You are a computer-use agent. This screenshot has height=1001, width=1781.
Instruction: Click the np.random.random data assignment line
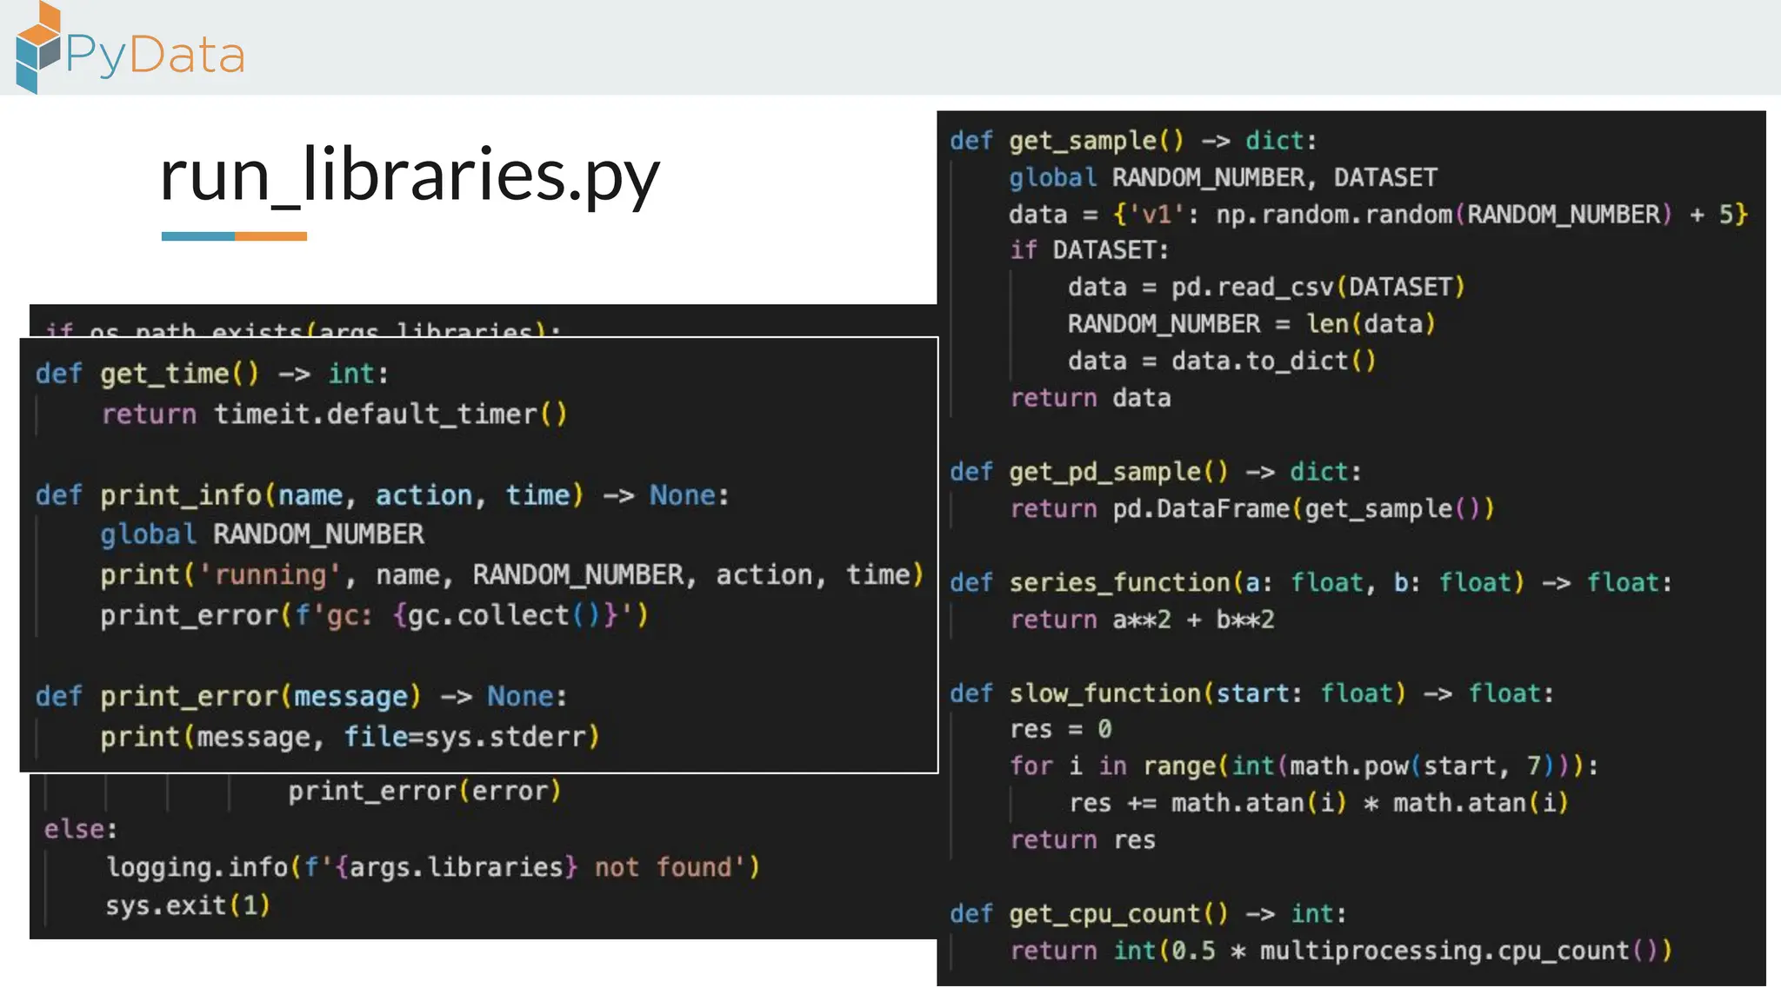[x=1378, y=215]
